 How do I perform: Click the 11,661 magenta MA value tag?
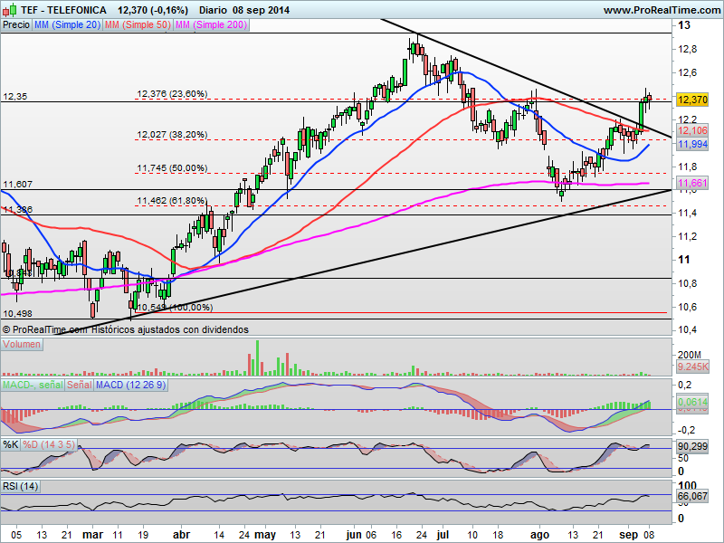point(692,183)
